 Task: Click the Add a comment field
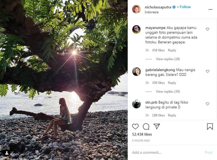pos(152,152)
